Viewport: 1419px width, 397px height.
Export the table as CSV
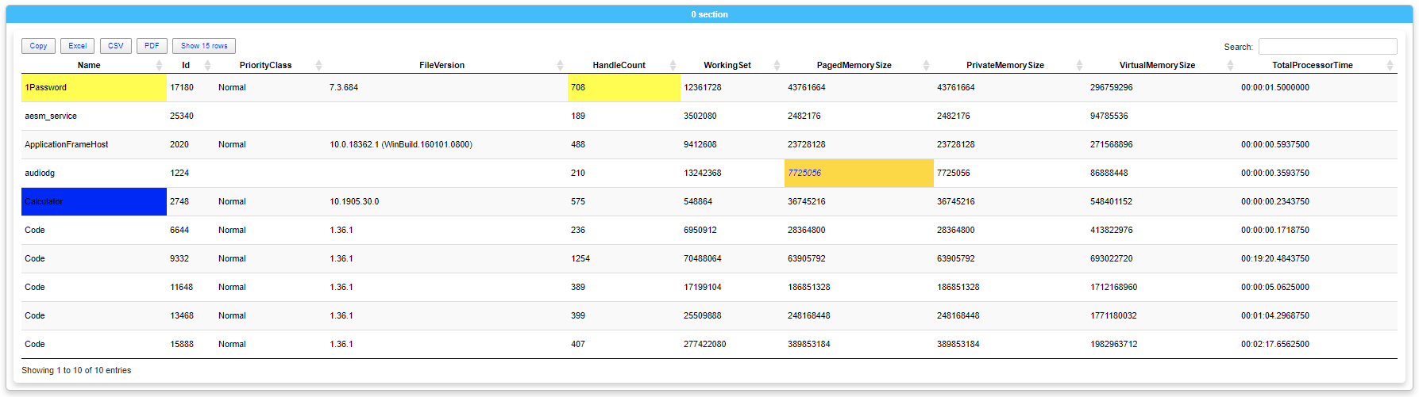[115, 46]
